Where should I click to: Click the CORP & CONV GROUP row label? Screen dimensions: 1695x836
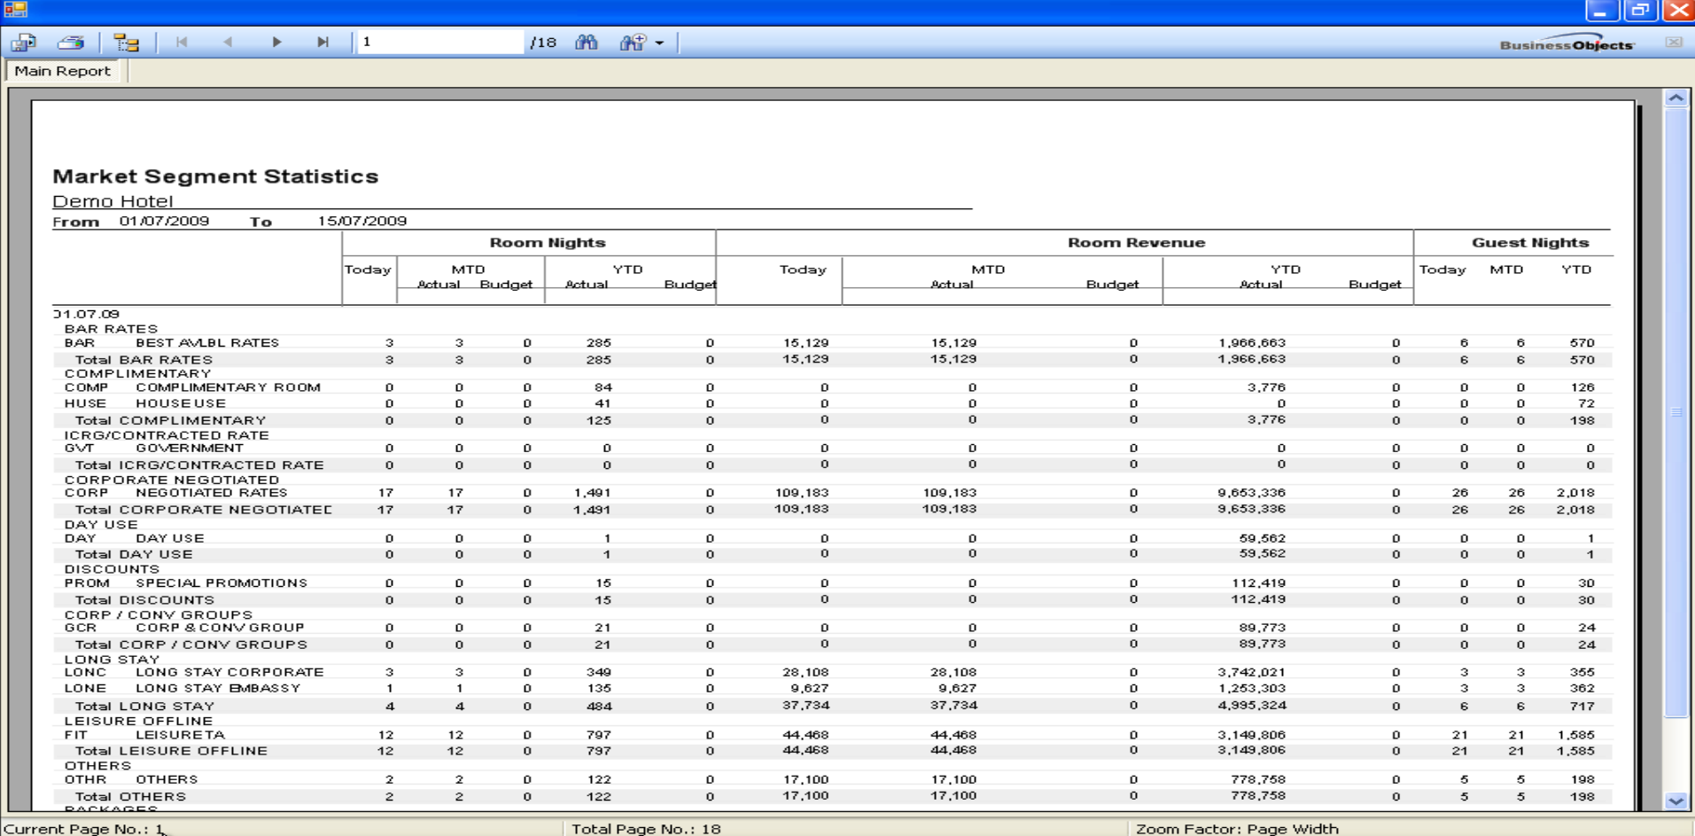[x=220, y=628]
